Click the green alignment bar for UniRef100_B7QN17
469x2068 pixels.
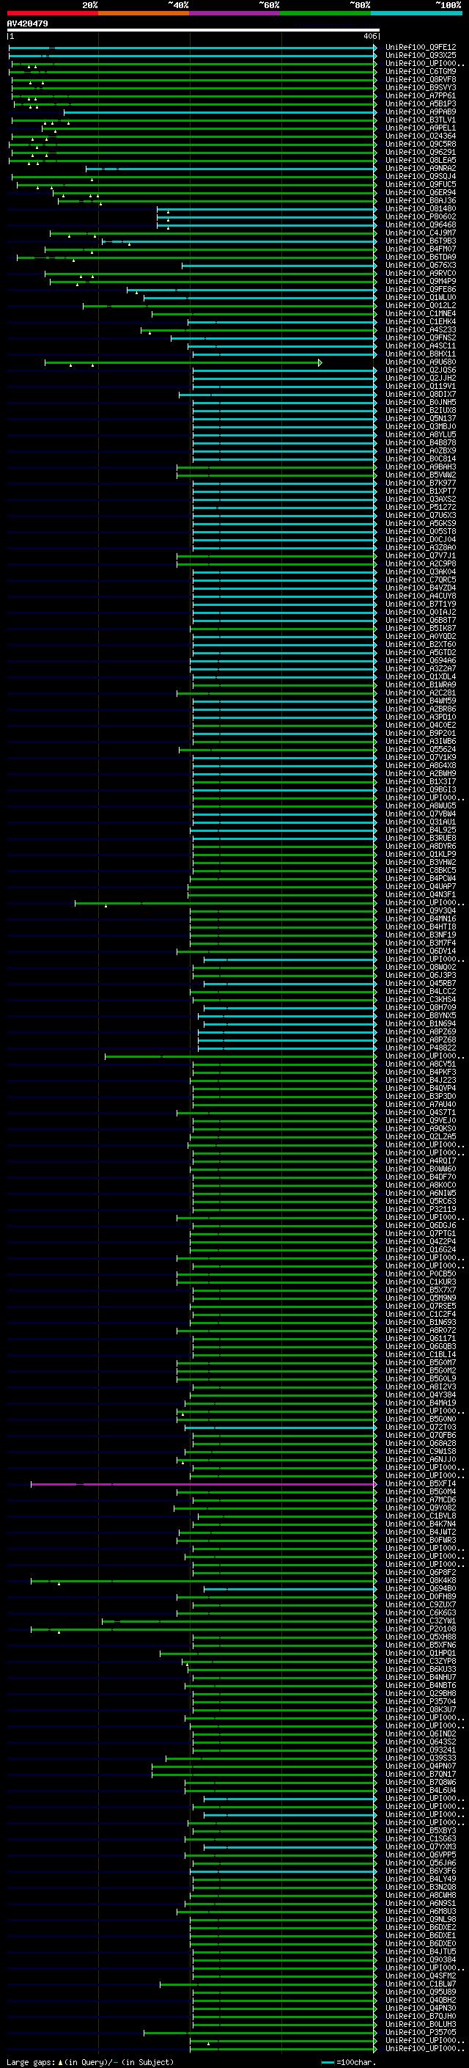[x=264, y=1774]
